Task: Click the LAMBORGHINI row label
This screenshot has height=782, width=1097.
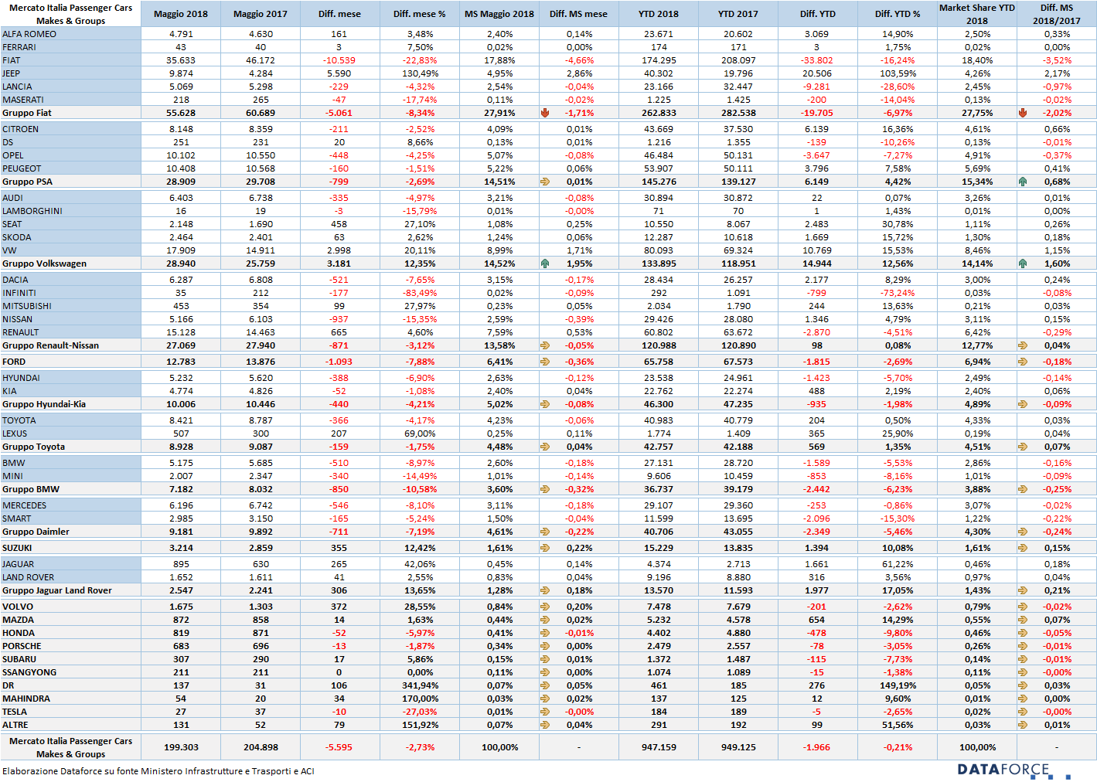Action: tap(32, 211)
